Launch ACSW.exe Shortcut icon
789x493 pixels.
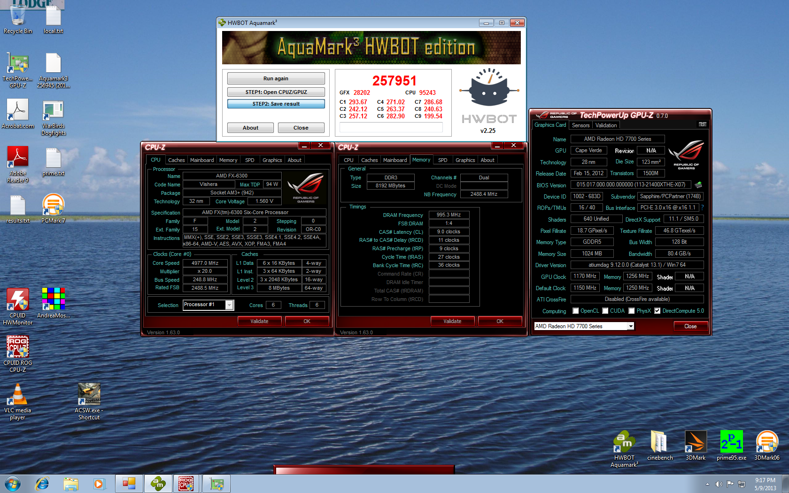coord(89,402)
